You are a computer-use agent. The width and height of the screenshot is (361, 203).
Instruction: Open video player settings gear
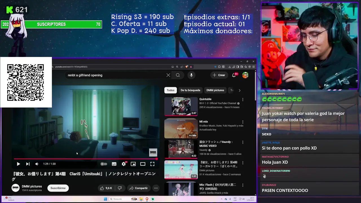click(124, 164)
